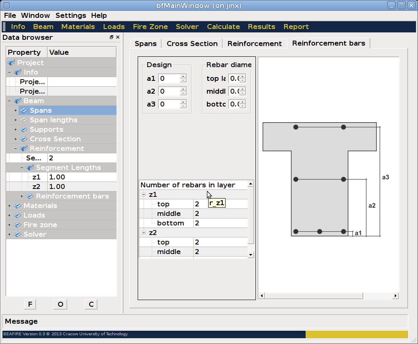Float the Data browser panel

coord(112,37)
